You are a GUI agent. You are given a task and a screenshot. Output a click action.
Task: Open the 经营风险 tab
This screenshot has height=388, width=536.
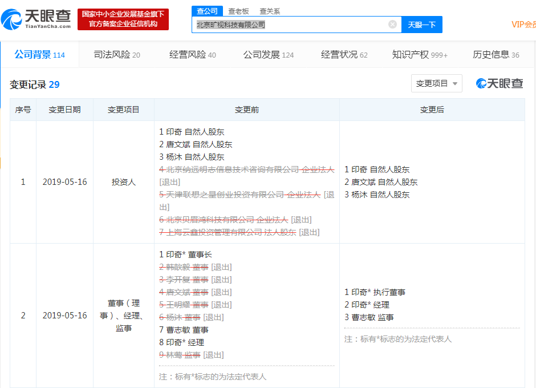click(x=192, y=55)
